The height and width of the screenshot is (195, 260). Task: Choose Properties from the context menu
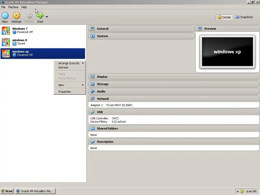click(70, 92)
